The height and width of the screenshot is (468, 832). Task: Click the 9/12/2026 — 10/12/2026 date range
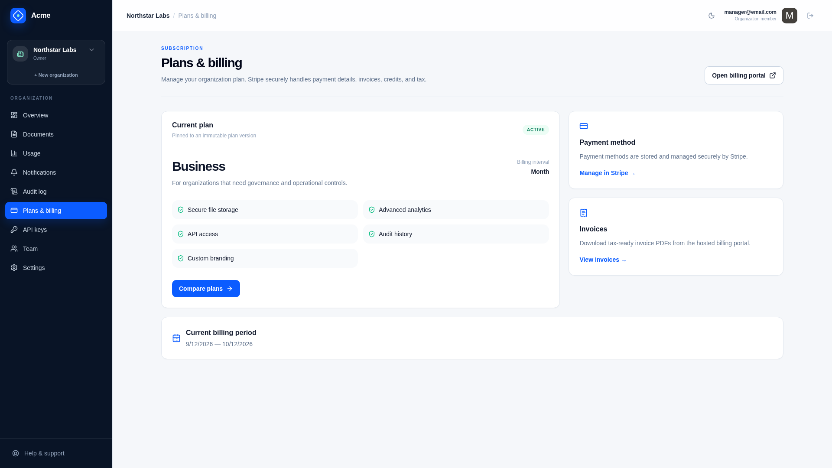pyautogui.click(x=219, y=344)
